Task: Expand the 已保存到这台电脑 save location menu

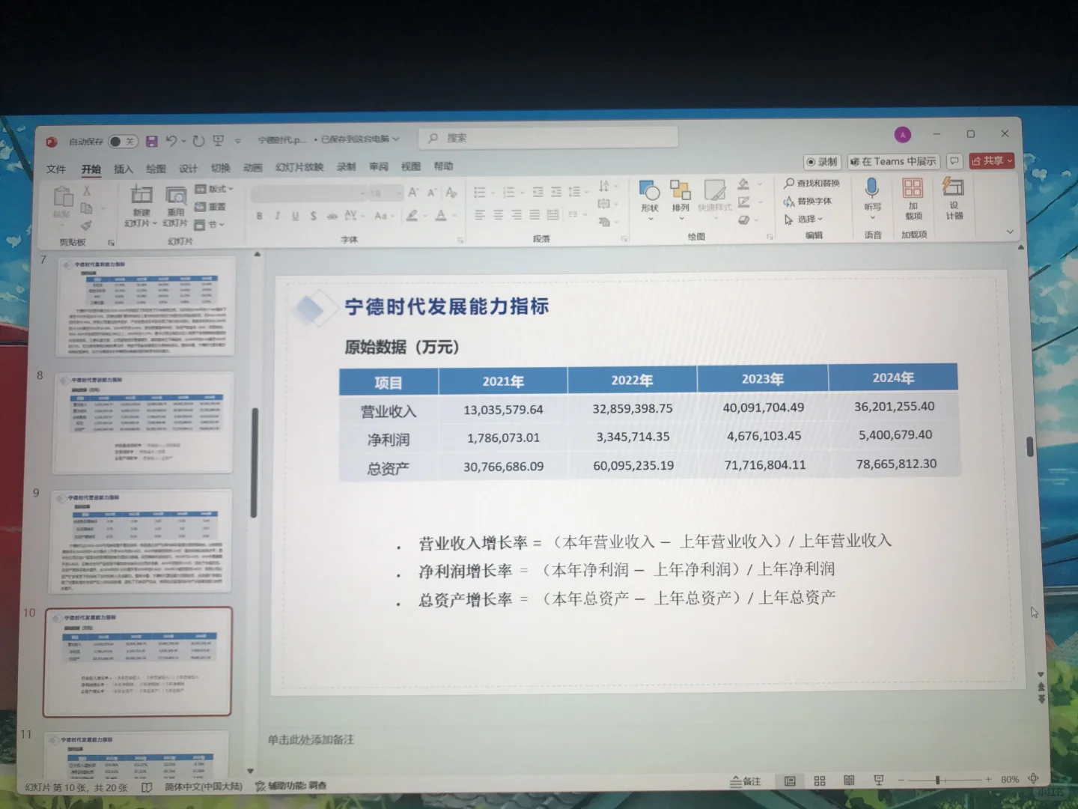Action: (361, 139)
